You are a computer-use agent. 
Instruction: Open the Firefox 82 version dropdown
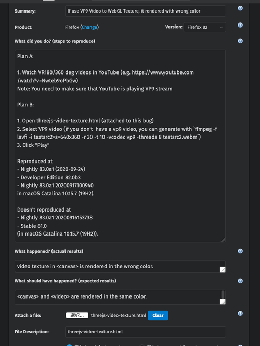(205, 27)
